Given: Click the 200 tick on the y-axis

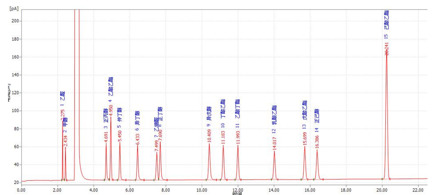Looking at the screenshot, I should (15, 21).
